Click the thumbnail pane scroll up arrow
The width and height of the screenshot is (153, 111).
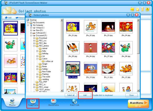[138, 20]
